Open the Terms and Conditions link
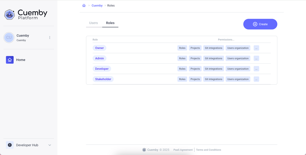Screen dimensions: 306x155 point(209,150)
